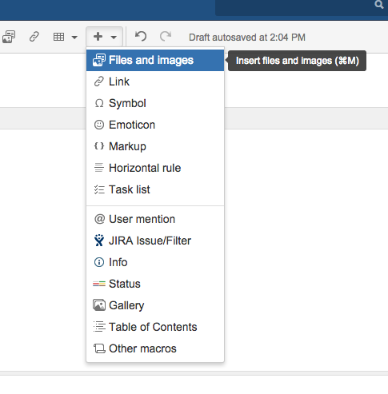
Task: Insert a JIRA Issue/Filter macro
Action: coord(155,241)
